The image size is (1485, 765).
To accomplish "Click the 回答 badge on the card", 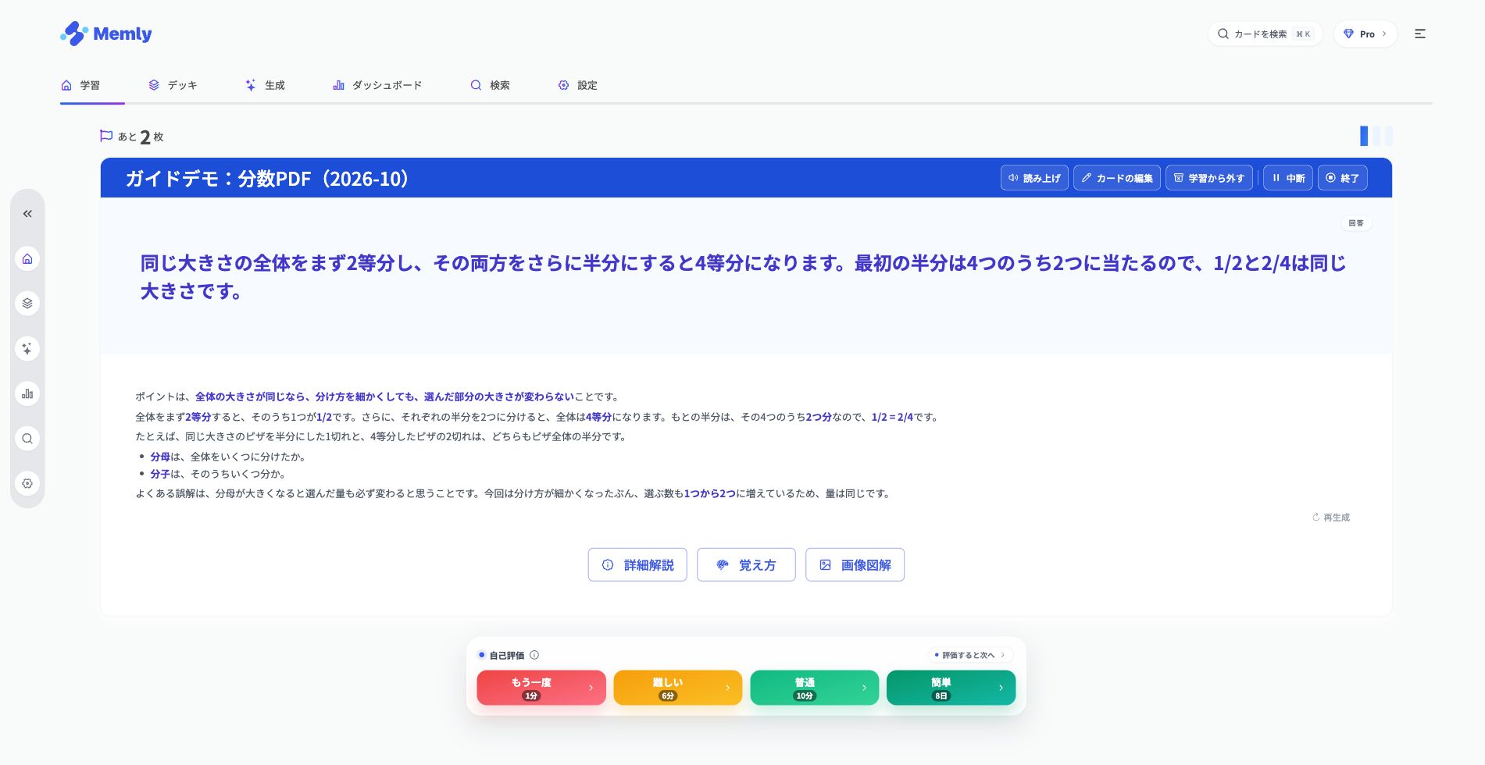I will tap(1356, 223).
